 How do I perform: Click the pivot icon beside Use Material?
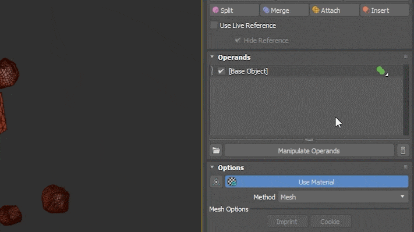pos(216,181)
